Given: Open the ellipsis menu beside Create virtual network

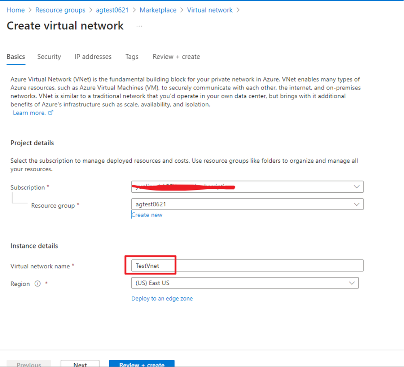Looking at the screenshot, I should [139, 26].
